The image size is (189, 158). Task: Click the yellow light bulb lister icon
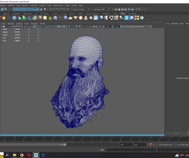pyautogui.click(x=122, y=18)
